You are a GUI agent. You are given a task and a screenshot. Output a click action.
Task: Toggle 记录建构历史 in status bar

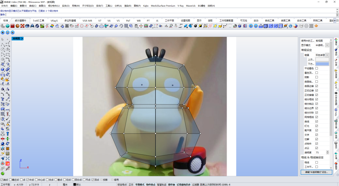click(184, 184)
